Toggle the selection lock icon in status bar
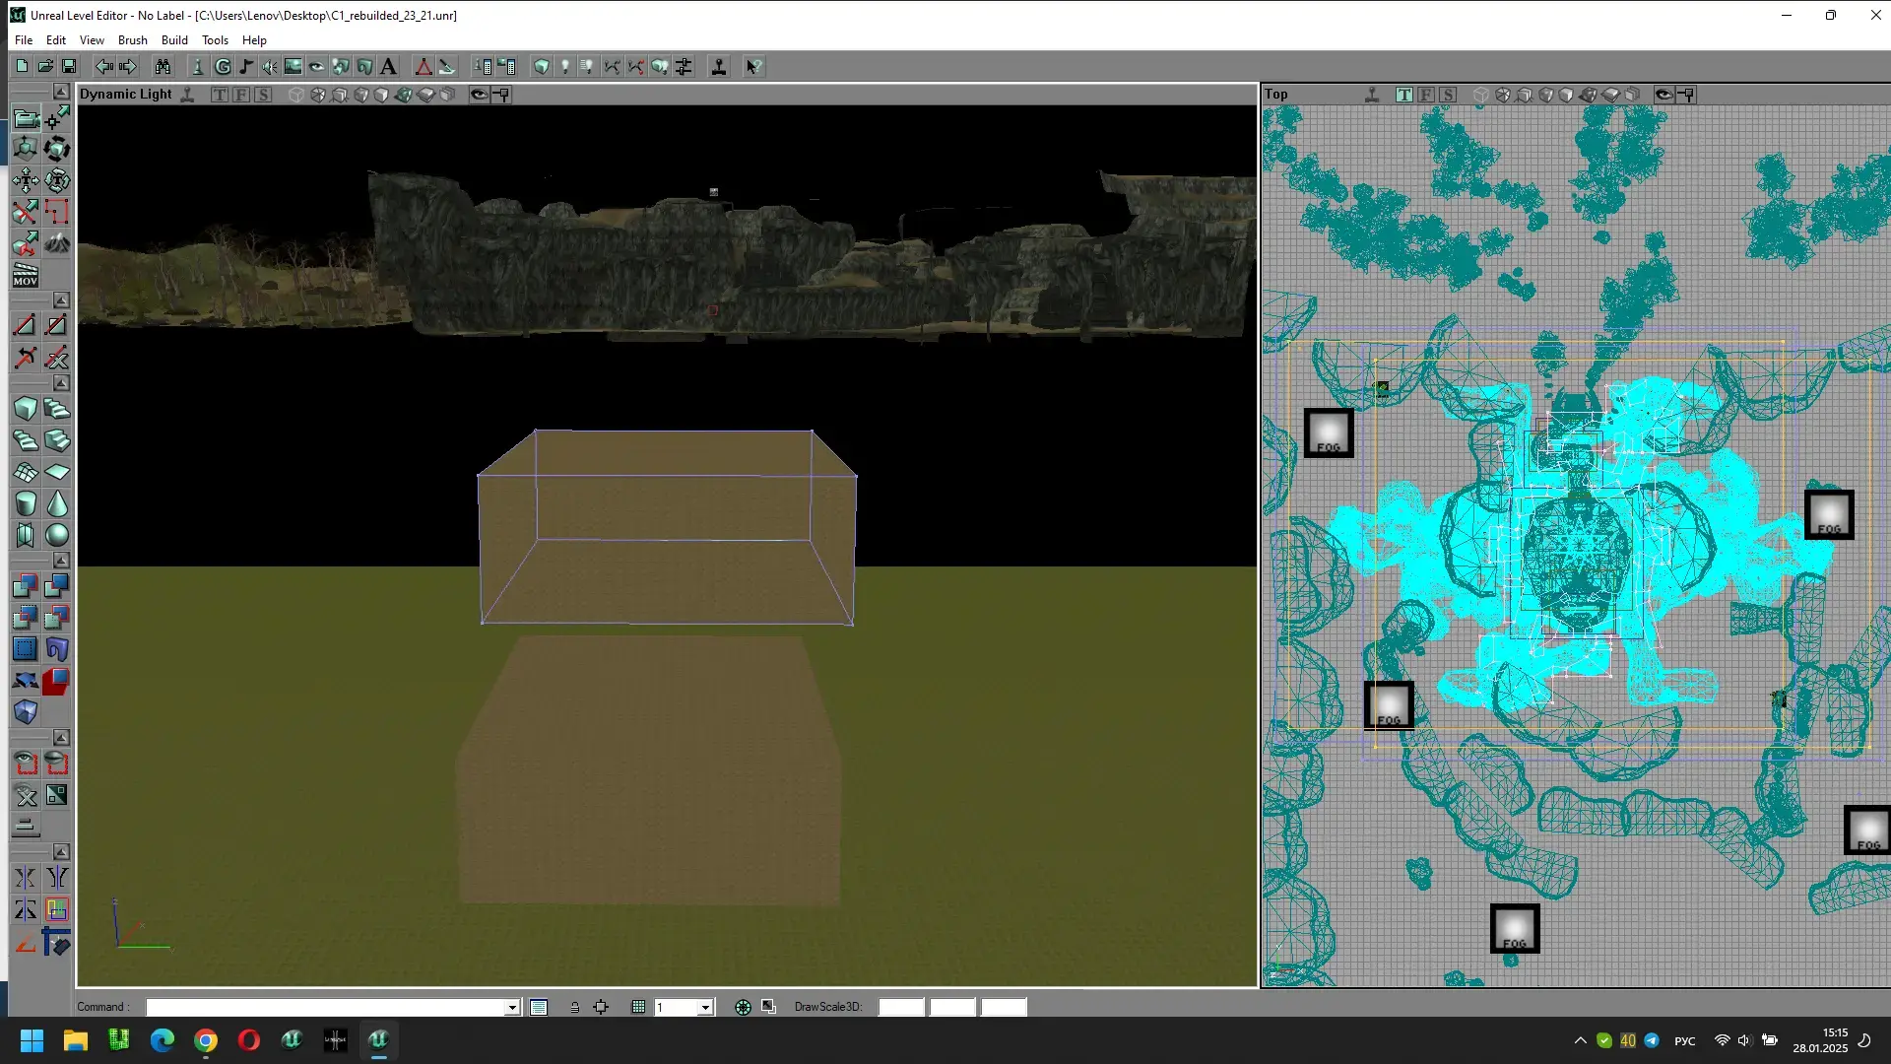The image size is (1891, 1064). tap(575, 1007)
